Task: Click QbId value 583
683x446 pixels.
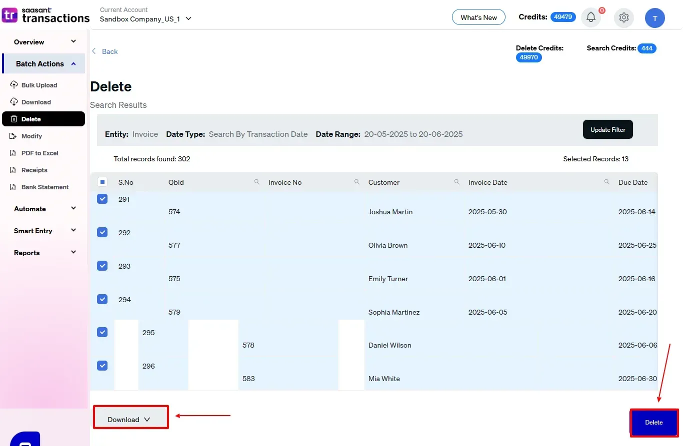Action: point(248,379)
